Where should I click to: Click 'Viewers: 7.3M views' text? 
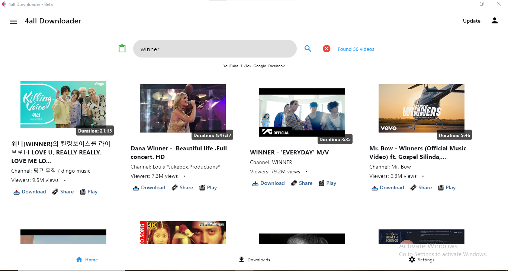coord(154,176)
